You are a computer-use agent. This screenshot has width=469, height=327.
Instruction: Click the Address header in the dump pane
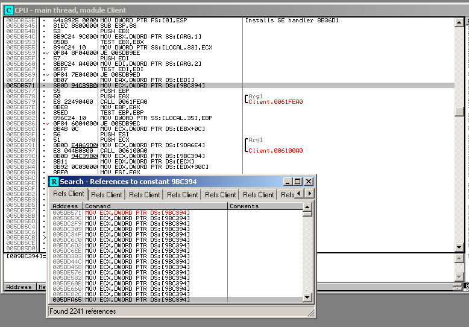[x=19, y=287]
